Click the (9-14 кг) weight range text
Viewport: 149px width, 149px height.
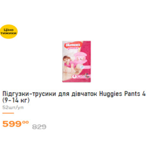tap(16, 100)
